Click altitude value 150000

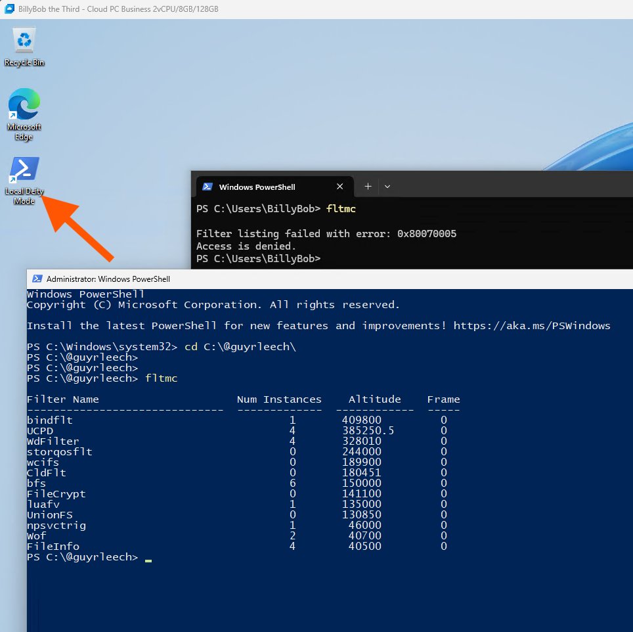pyautogui.click(x=362, y=483)
